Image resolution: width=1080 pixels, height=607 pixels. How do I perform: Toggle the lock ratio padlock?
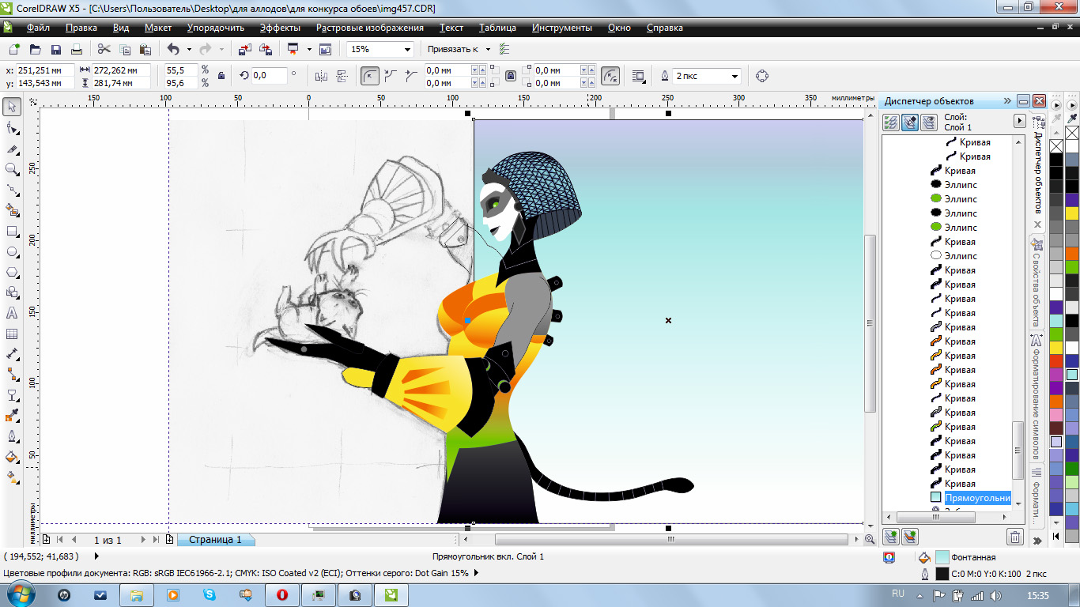221,76
